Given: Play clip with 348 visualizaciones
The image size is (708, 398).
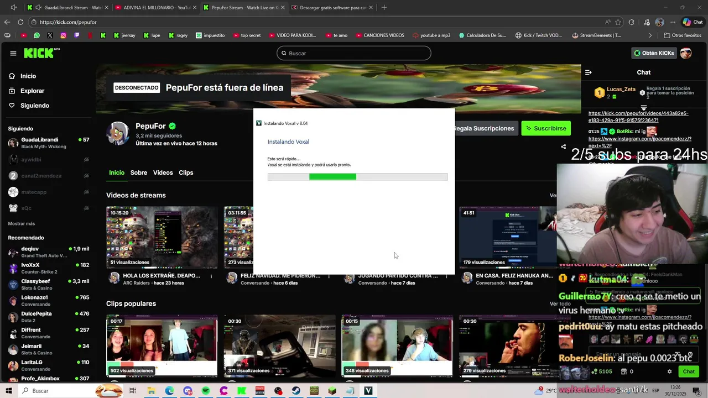Looking at the screenshot, I should 397,346.
